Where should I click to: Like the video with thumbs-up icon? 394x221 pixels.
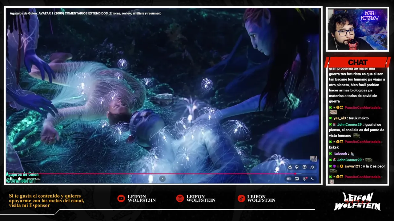290,167
